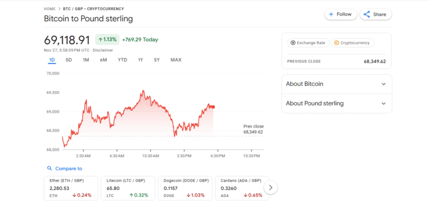Viewport: 429px width, 206px height.
Task: Expand the About Bitcoin section
Action: [336, 84]
